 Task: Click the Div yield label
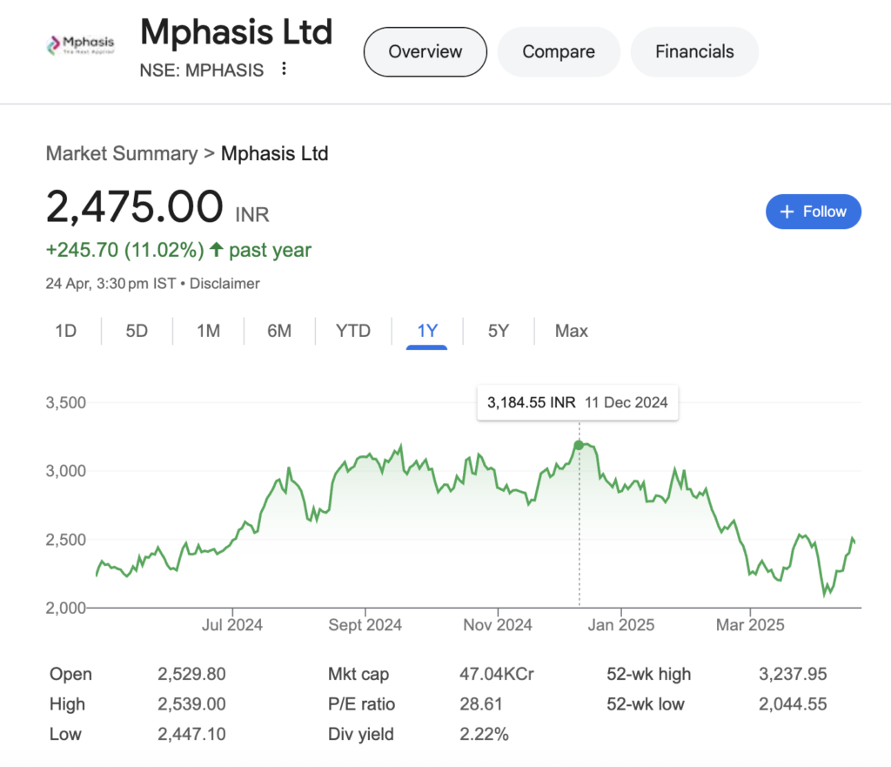[x=361, y=734]
